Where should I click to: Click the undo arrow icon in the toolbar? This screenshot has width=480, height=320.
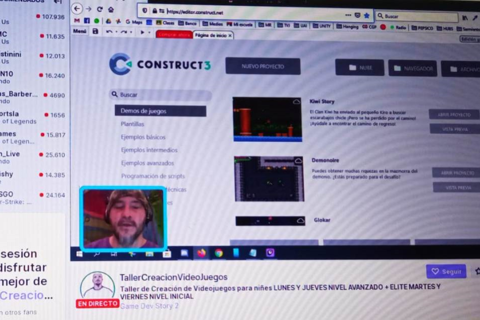pos(109,31)
